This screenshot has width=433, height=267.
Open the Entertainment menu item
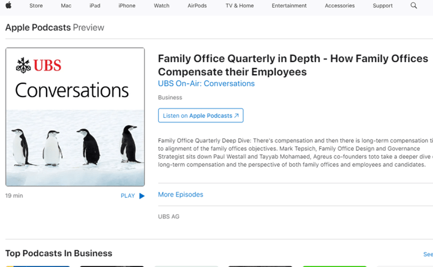pos(289,6)
